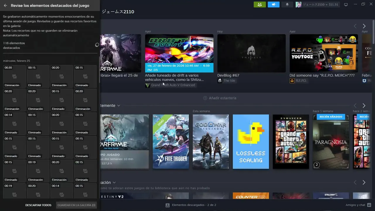Open R.E.P.O. link under merch news
Image resolution: width=375 pixels, height=211 pixels.
[x=301, y=81]
